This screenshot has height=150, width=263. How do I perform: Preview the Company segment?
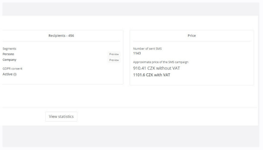click(114, 60)
